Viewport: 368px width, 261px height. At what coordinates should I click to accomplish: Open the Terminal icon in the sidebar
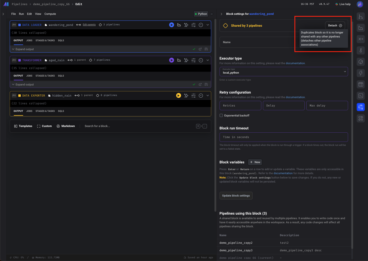[361, 96]
